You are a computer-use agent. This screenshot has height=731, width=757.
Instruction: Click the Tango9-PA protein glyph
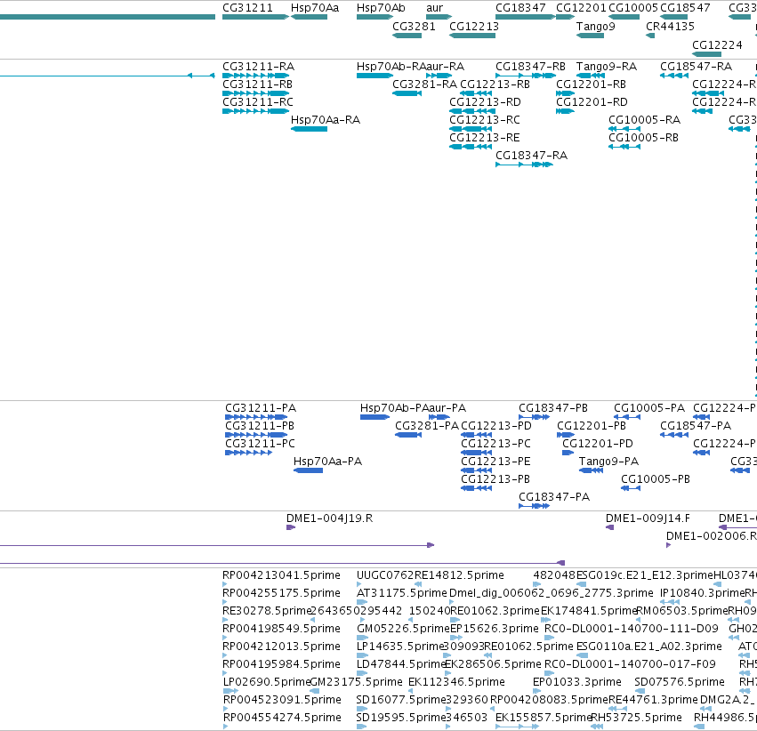(591, 470)
